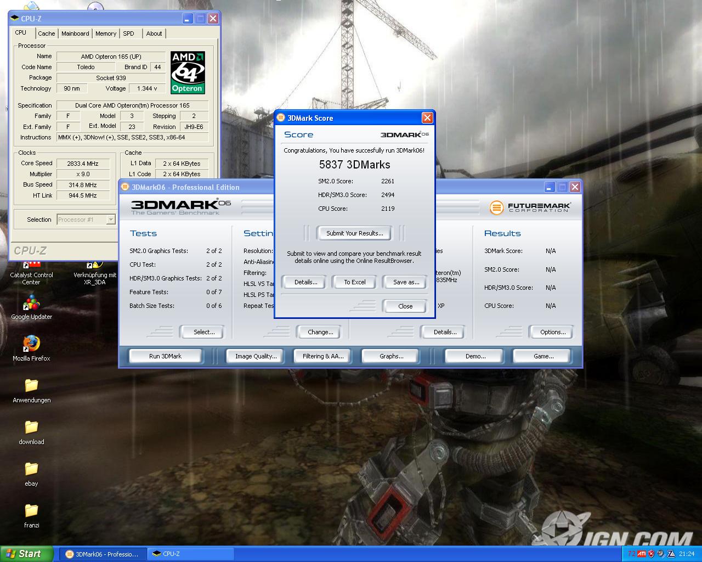Click the Core Speed value 2833.4 MHz
The width and height of the screenshot is (702, 562).
[x=83, y=164]
